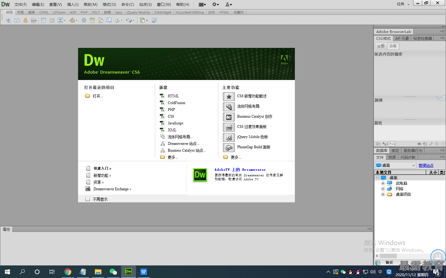
Task: Toggle Show List View in CSS panel
Action: pyautogui.click(x=385, y=144)
